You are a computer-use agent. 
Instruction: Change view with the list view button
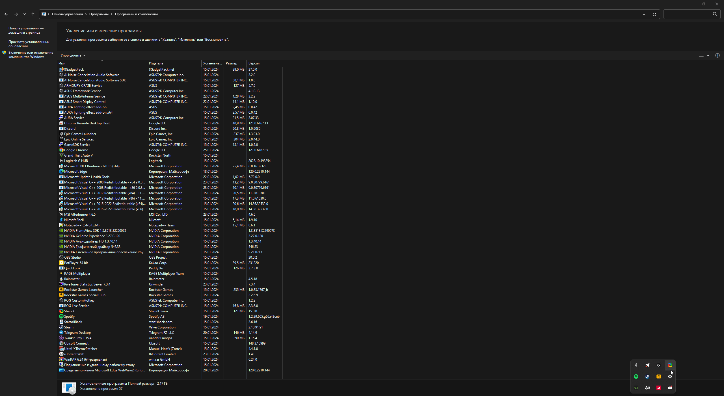(701, 55)
